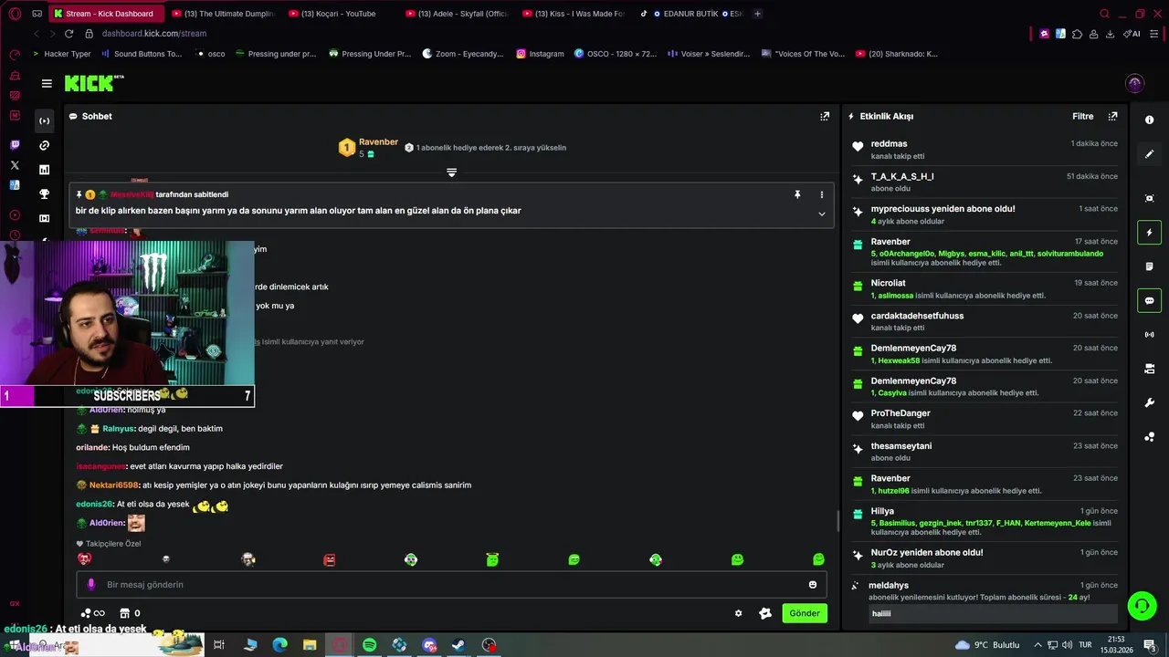The height and width of the screenshot is (657, 1169).
Task: Open the chat identity badge icon
Action: (x=765, y=613)
